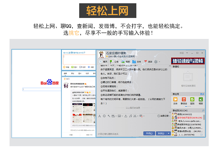Open the 签到 check-in group app

(192, 100)
